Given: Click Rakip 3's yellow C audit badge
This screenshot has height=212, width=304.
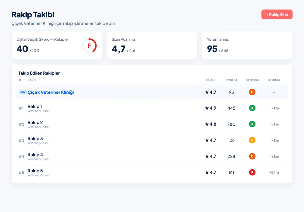Looking at the screenshot, I should (x=252, y=140).
